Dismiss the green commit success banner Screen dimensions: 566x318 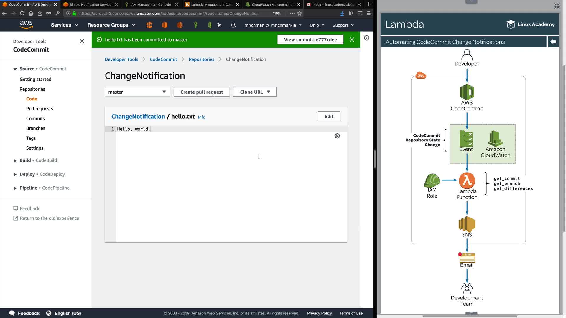352,39
